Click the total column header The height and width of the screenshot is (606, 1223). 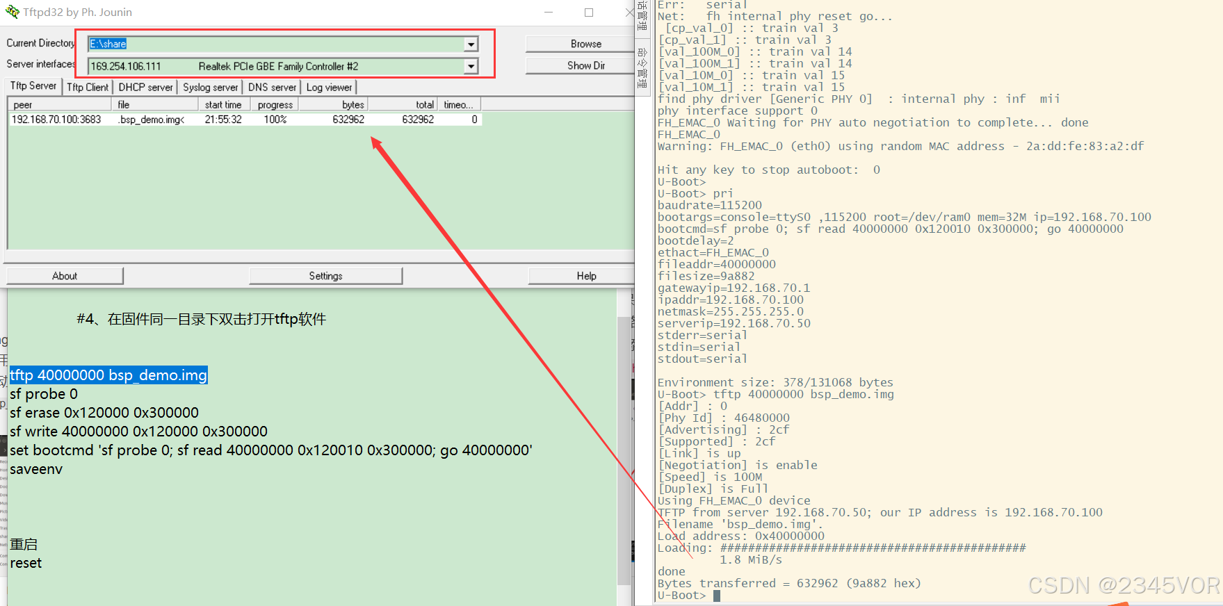point(403,104)
